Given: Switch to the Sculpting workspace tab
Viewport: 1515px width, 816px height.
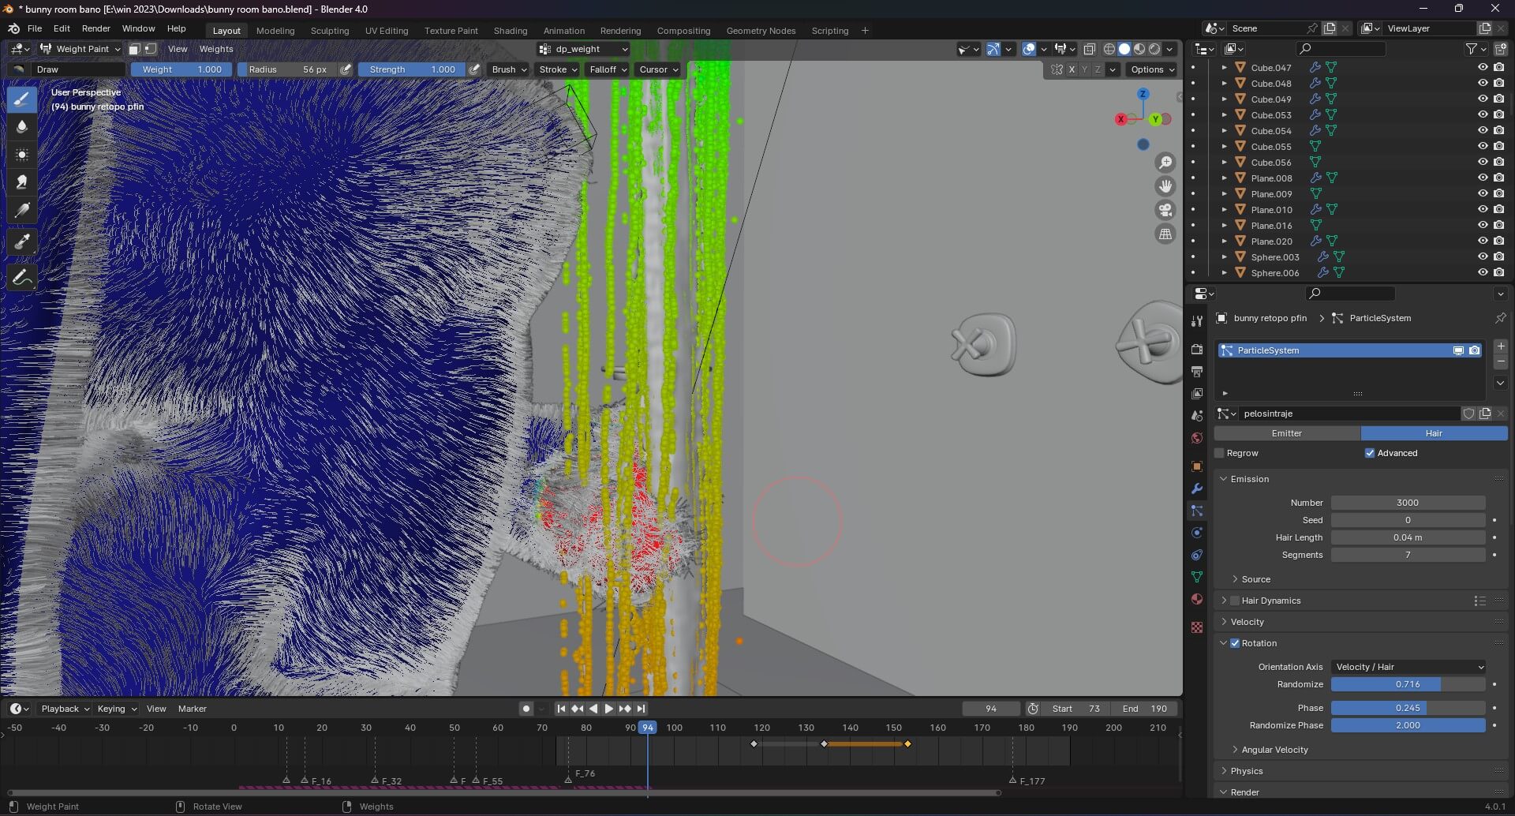Looking at the screenshot, I should 330,31.
